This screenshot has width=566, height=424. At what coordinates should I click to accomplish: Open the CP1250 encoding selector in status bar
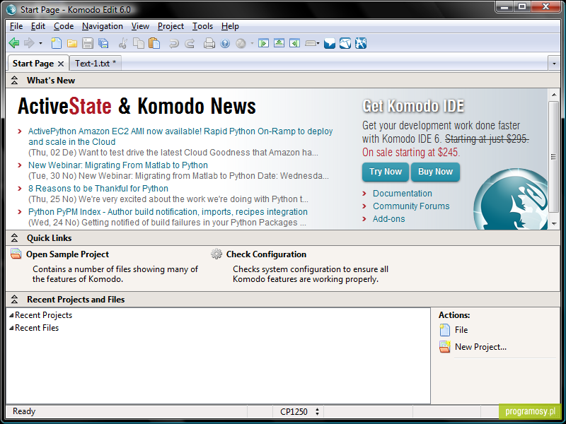pyautogui.click(x=299, y=411)
